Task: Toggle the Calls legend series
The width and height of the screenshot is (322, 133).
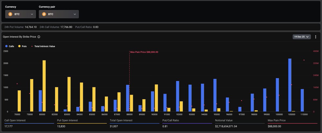Action: [x=10, y=46]
